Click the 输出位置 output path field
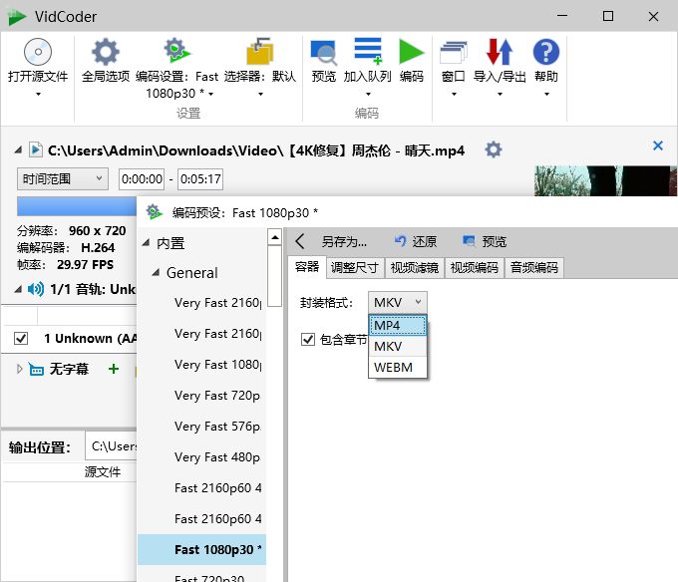 point(111,445)
